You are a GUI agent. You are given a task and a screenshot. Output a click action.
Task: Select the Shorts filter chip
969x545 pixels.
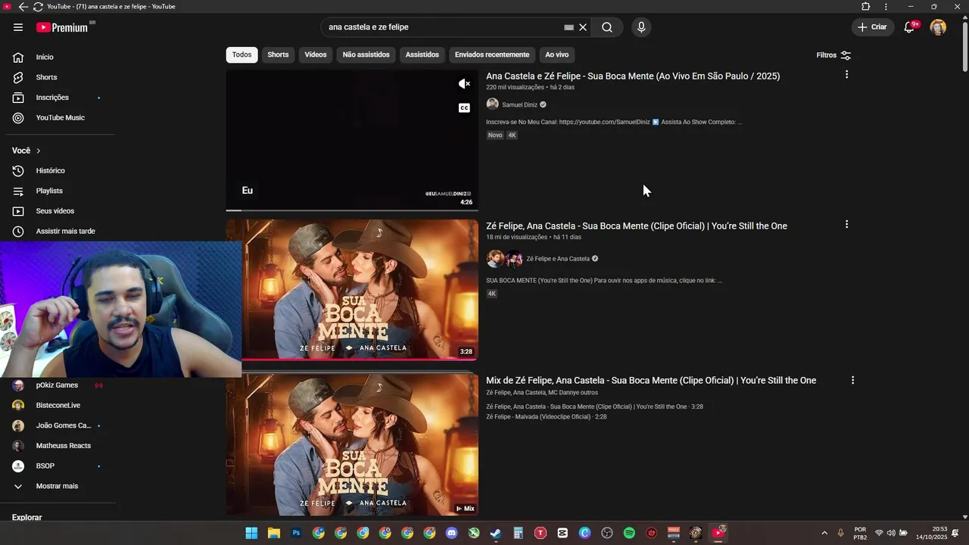click(x=278, y=54)
